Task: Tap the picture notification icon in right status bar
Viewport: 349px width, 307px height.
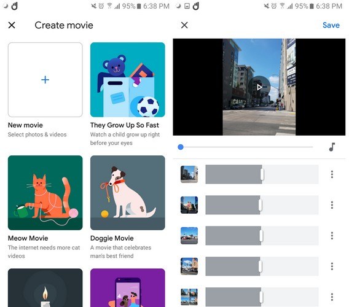Action: (187, 6)
